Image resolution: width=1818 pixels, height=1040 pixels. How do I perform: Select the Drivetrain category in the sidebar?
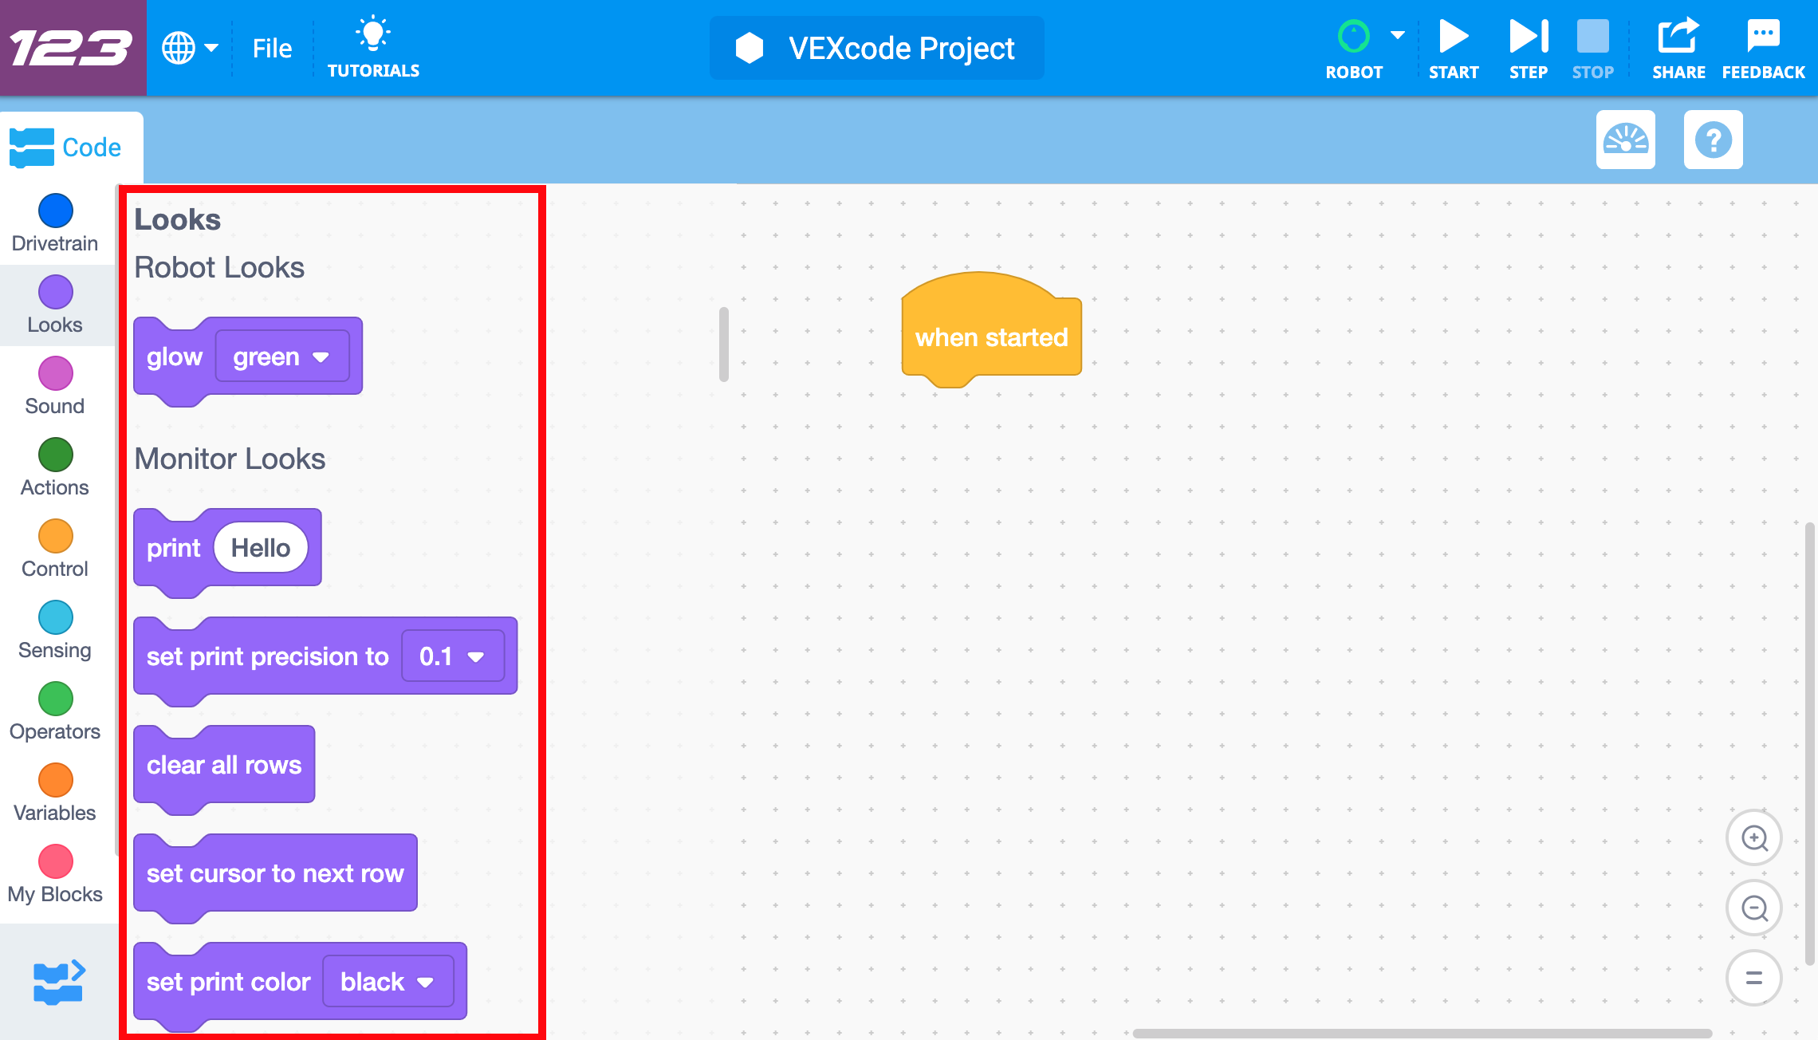point(55,224)
